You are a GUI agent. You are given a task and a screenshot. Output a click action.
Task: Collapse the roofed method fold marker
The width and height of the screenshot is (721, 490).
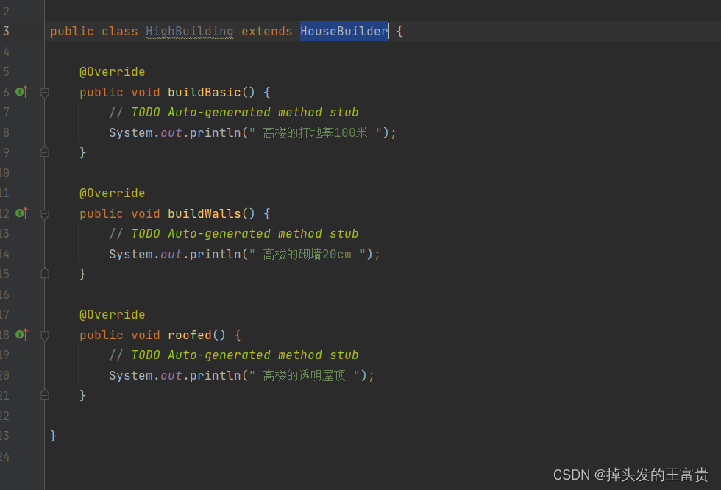tap(45, 335)
